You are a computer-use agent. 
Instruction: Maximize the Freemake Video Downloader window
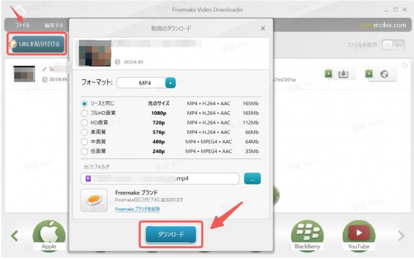(x=395, y=10)
